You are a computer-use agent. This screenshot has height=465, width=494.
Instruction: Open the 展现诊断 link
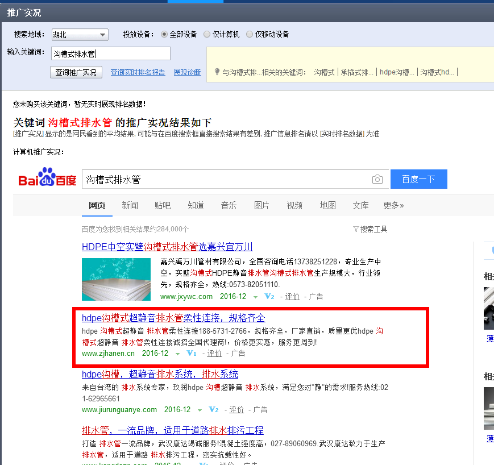click(x=188, y=72)
